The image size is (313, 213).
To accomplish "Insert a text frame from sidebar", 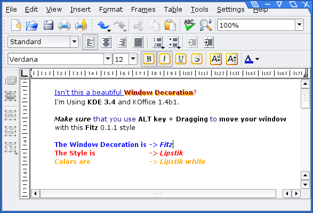I will click(10, 115).
